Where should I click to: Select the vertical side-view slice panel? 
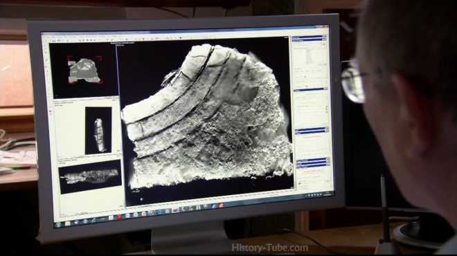[98, 130]
